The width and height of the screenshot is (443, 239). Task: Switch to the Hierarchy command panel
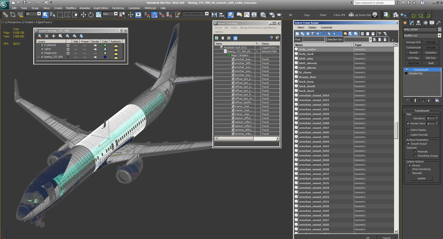(x=418, y=23)
